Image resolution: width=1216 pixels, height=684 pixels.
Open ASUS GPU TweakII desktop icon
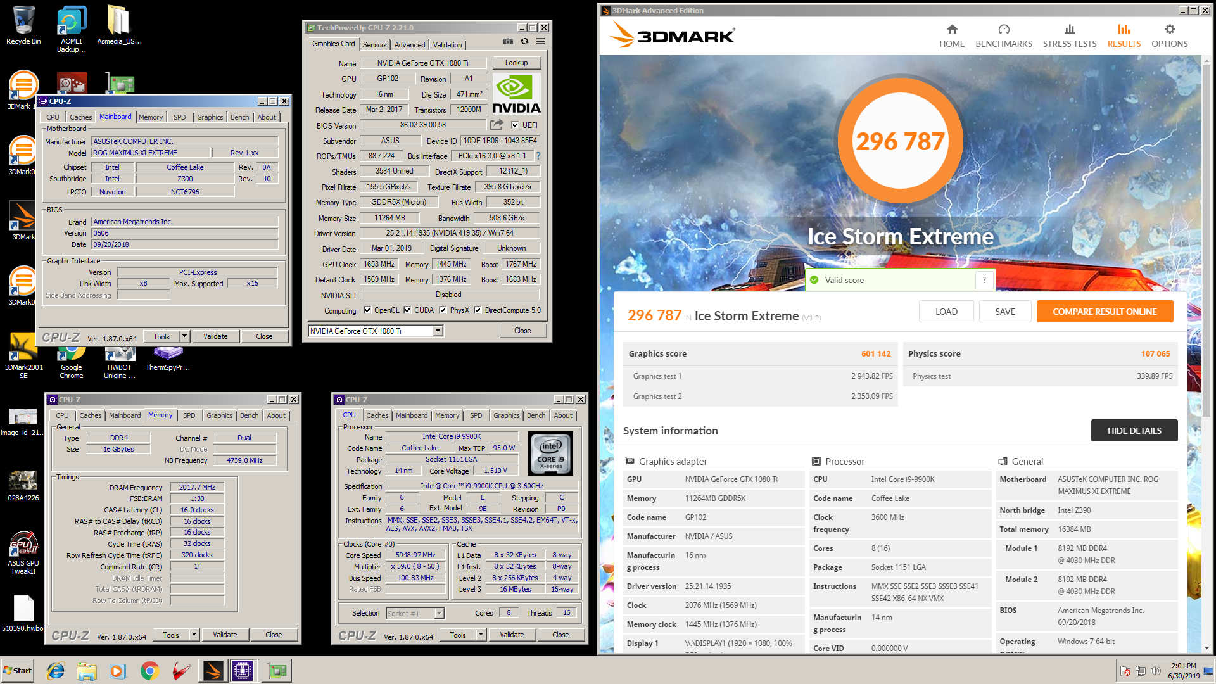pos(23,553)
